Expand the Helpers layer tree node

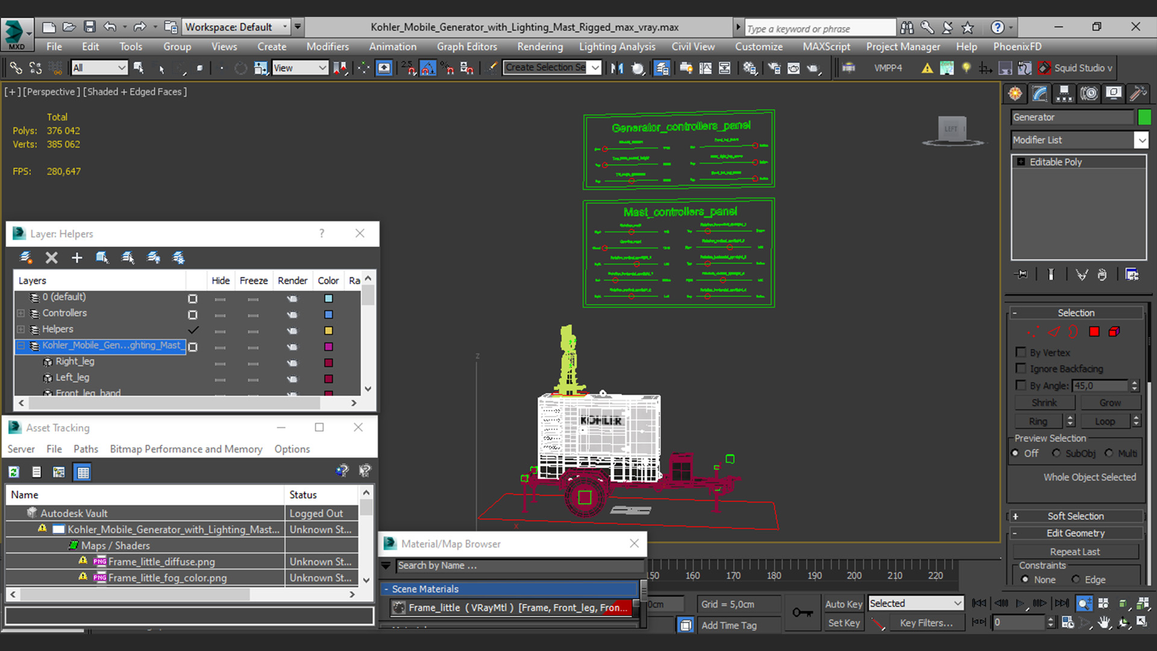[21, 330]
